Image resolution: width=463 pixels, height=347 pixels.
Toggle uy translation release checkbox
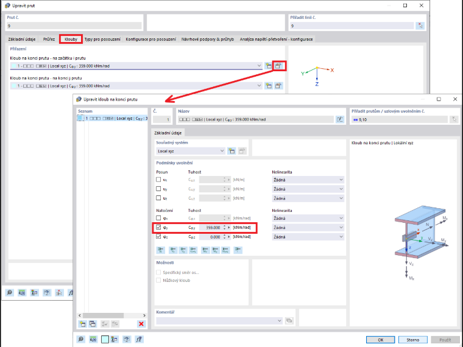click(x=158, y=189)
